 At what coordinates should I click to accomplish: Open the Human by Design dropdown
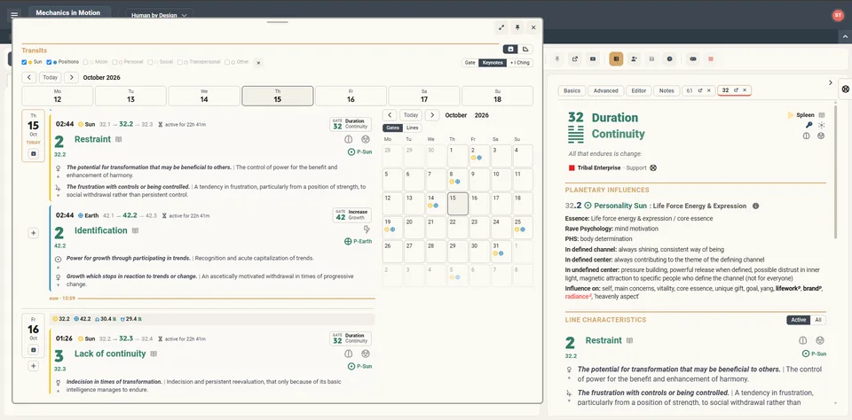[x=159, y=15]
